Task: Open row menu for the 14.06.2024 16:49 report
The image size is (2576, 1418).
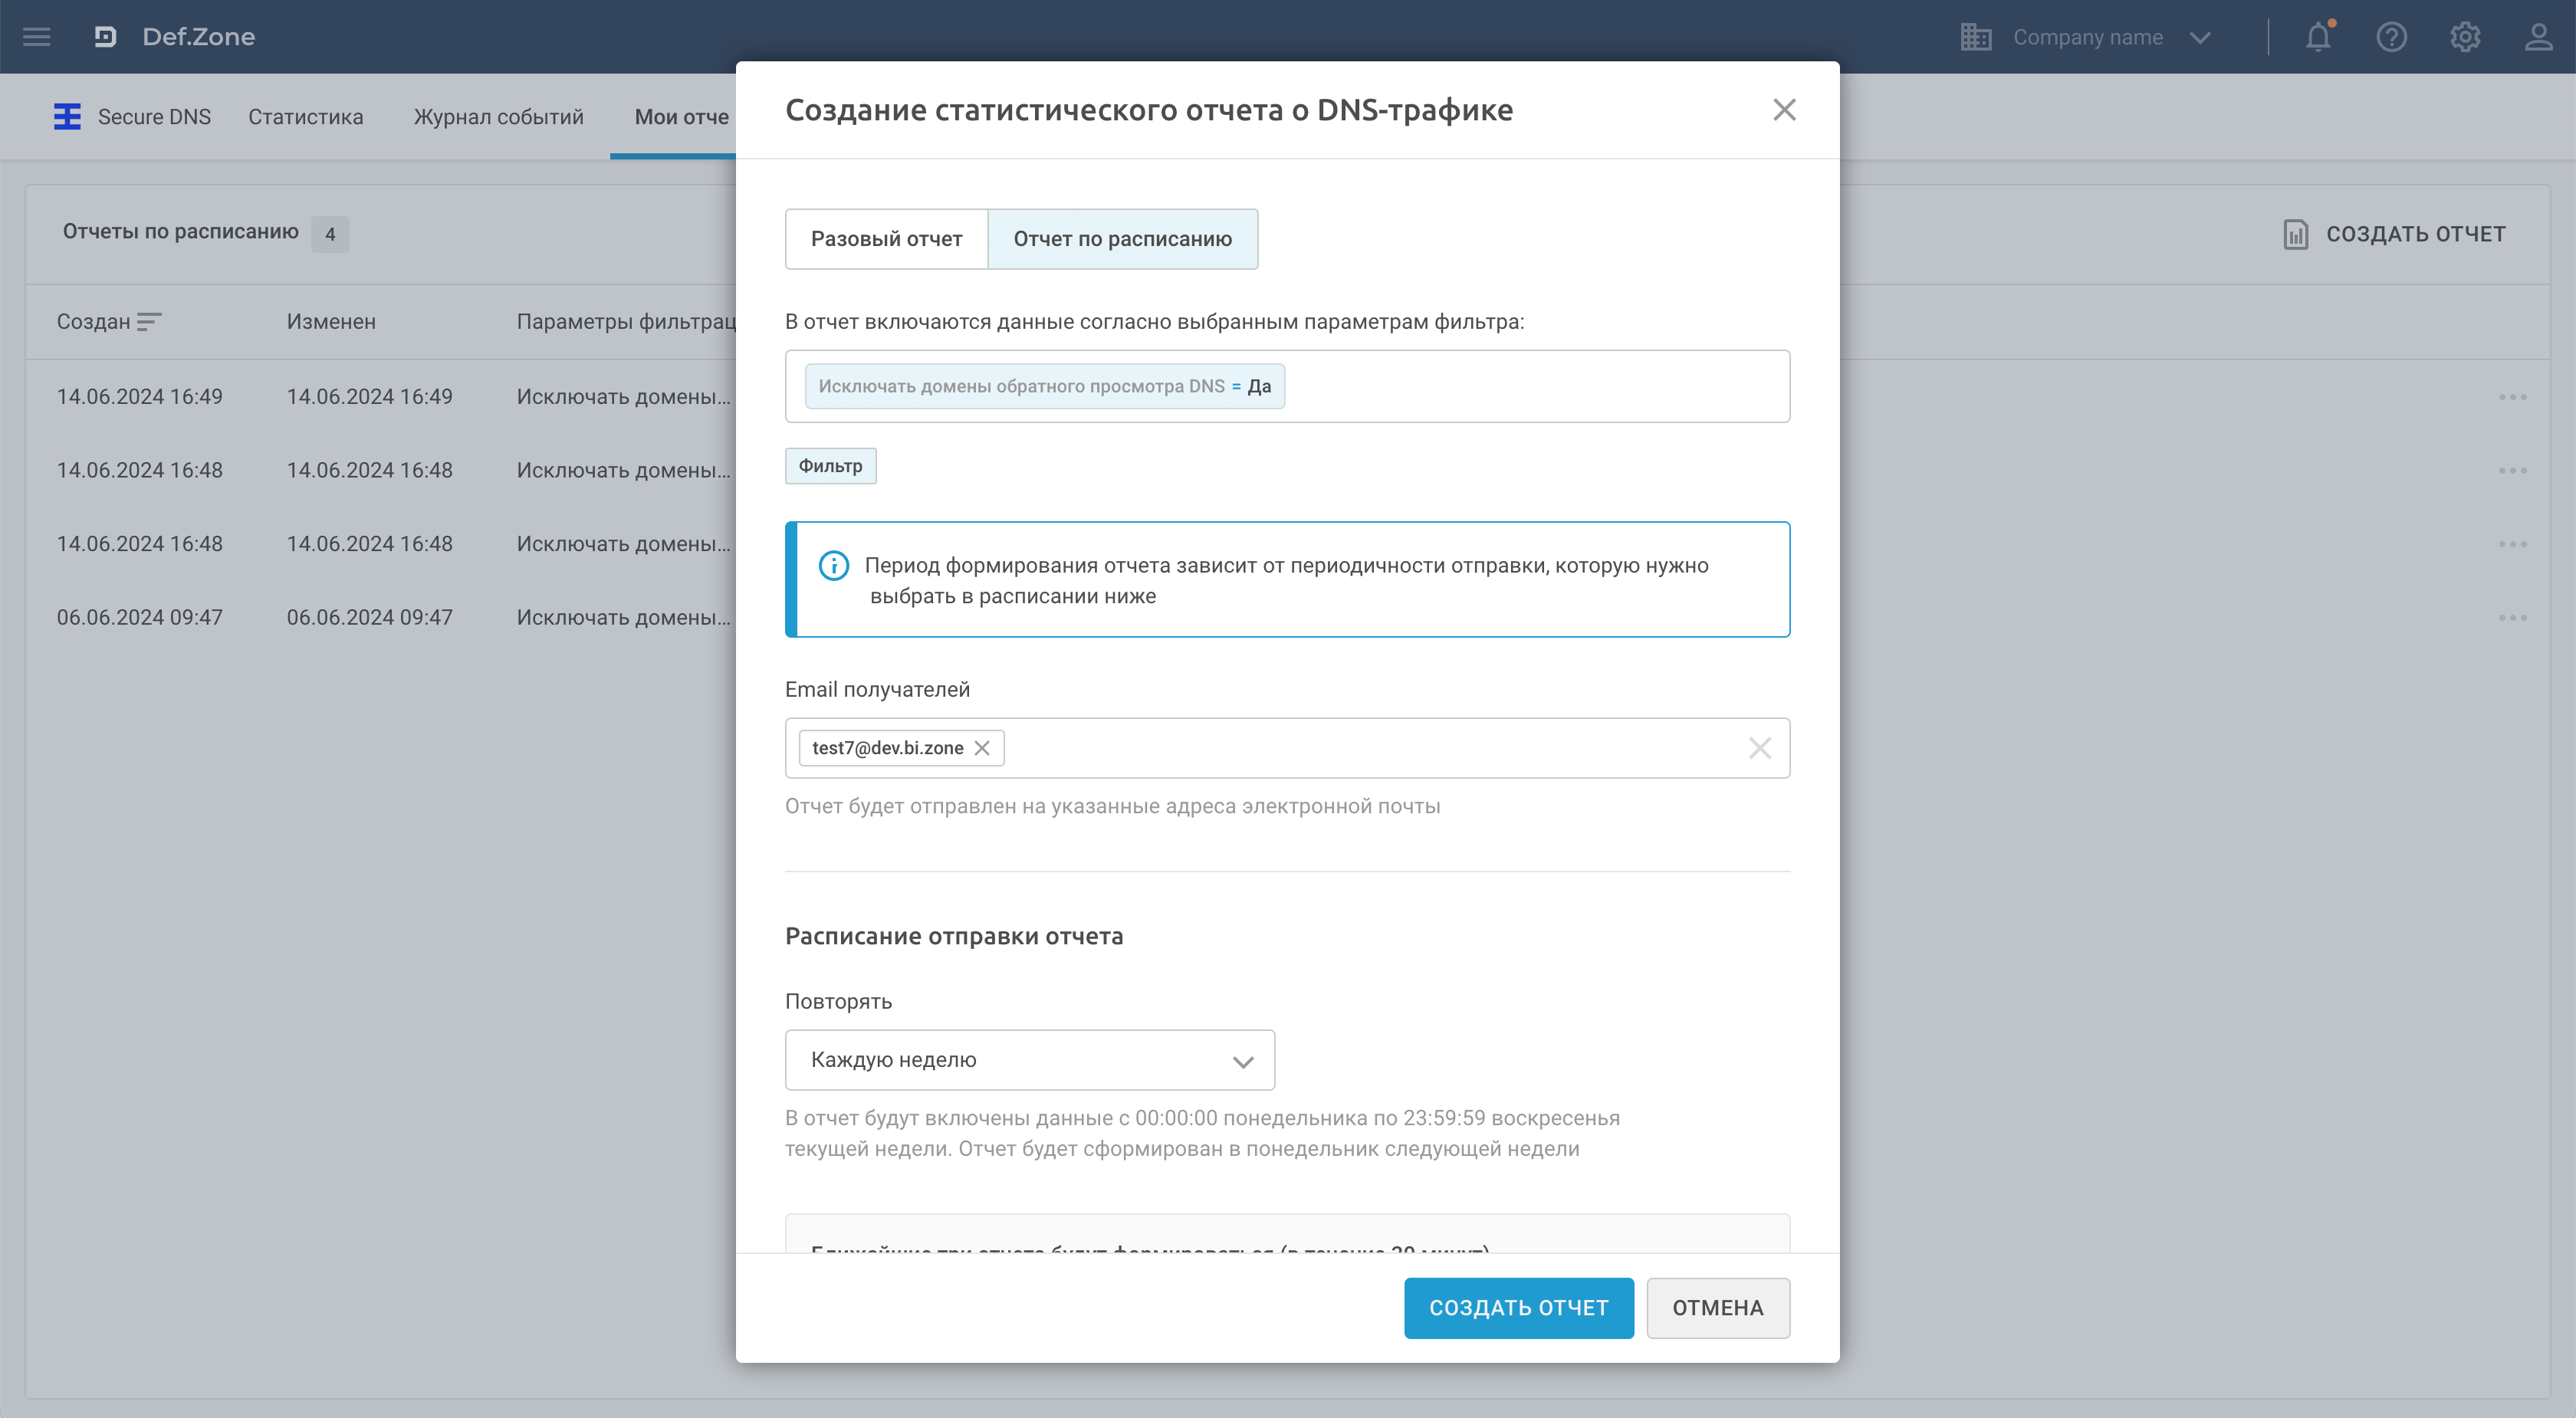Action: (x=2512, y=397)
